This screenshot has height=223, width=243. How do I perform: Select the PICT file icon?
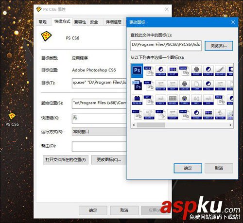137,114
